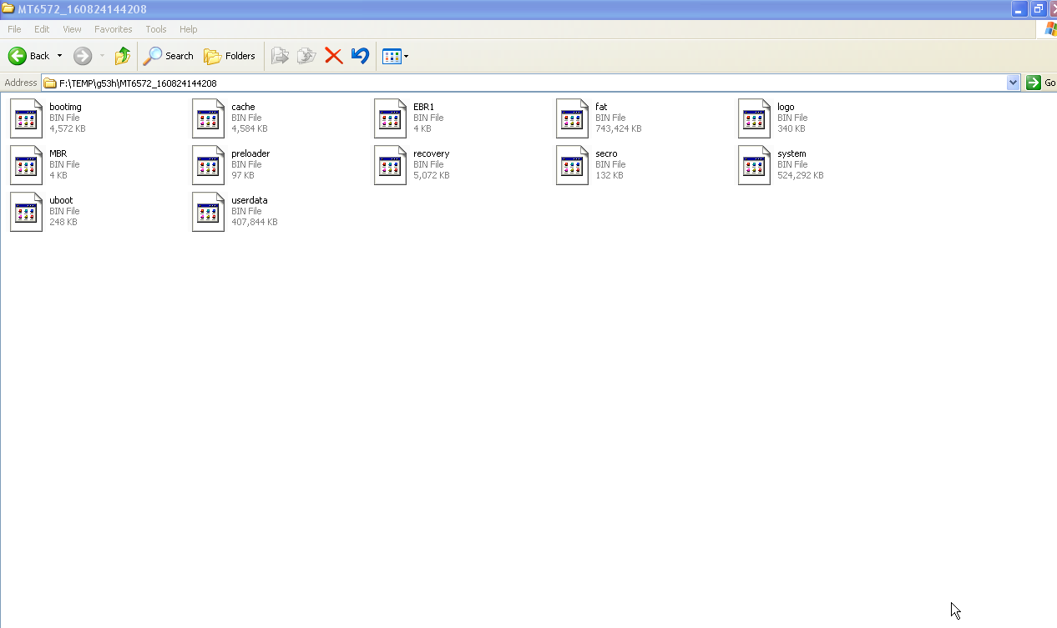The image size is (1057, 628).
Task: Open the Favorites menu
Action: tap(113, 29)
